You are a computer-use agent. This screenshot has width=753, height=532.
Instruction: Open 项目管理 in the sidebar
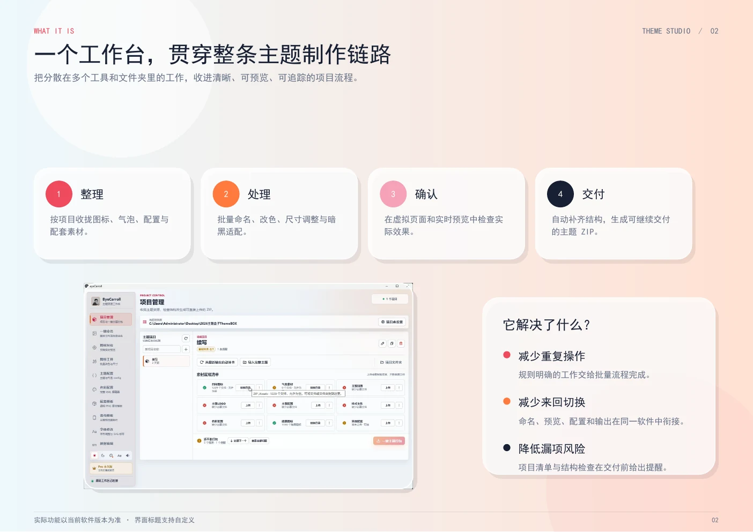coord(110,319)
